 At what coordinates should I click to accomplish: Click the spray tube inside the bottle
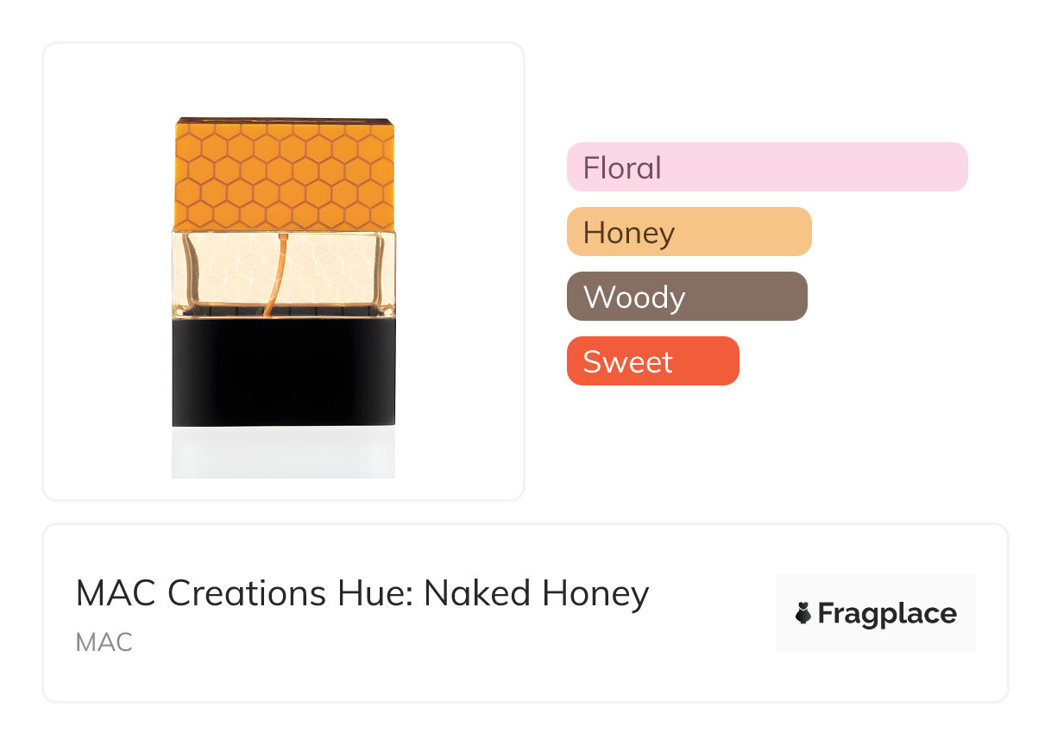coord(274,276)
